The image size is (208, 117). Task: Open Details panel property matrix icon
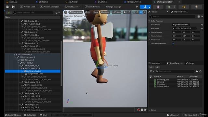[199, 17]
